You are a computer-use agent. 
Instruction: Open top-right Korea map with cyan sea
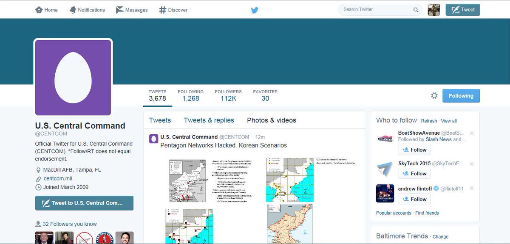click(289, 180)
